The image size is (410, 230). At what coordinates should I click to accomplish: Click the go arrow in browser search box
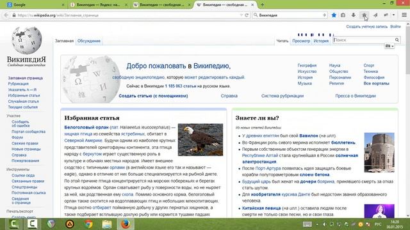(x=324, y=15)
